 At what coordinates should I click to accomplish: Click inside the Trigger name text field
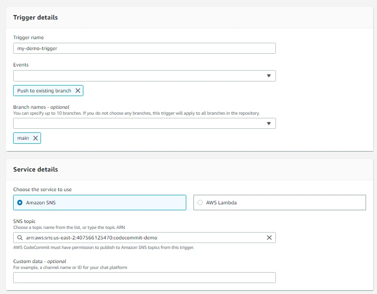[x=144, y=48]
